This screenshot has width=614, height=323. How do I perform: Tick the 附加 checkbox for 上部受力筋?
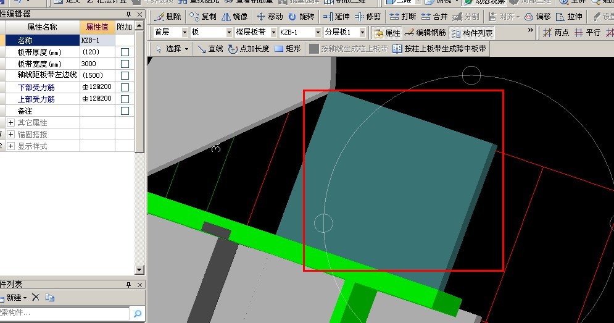click(x=125, y=99)
